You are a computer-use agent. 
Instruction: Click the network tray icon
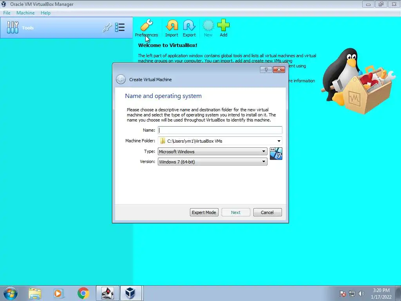tap(352, 294)
